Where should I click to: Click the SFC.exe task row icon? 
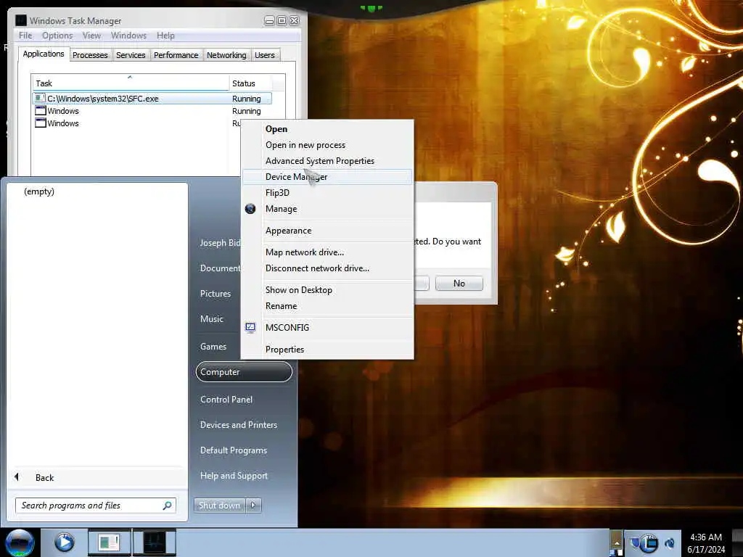point(40,98)
